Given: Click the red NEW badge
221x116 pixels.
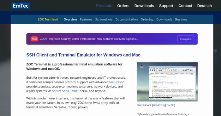Looking at the screenshot, I should 34,39.
